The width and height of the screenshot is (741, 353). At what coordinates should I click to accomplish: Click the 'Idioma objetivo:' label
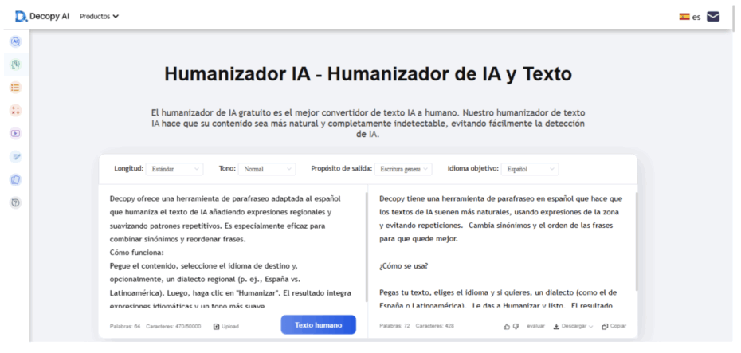(x=473, y=168)
